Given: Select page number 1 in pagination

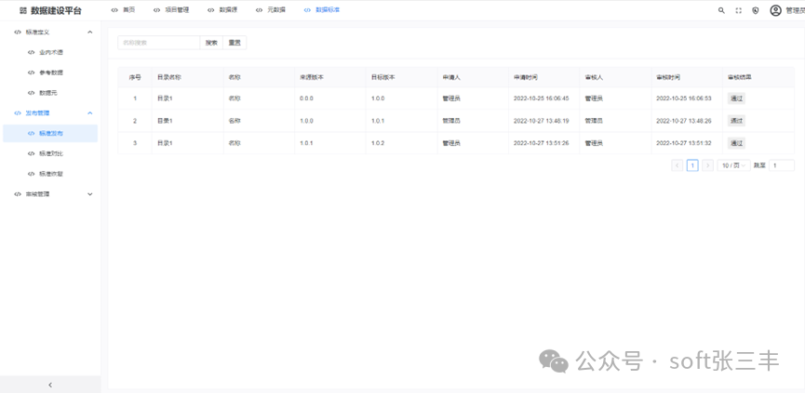Looking at the screenshot, I should (692, 165).
